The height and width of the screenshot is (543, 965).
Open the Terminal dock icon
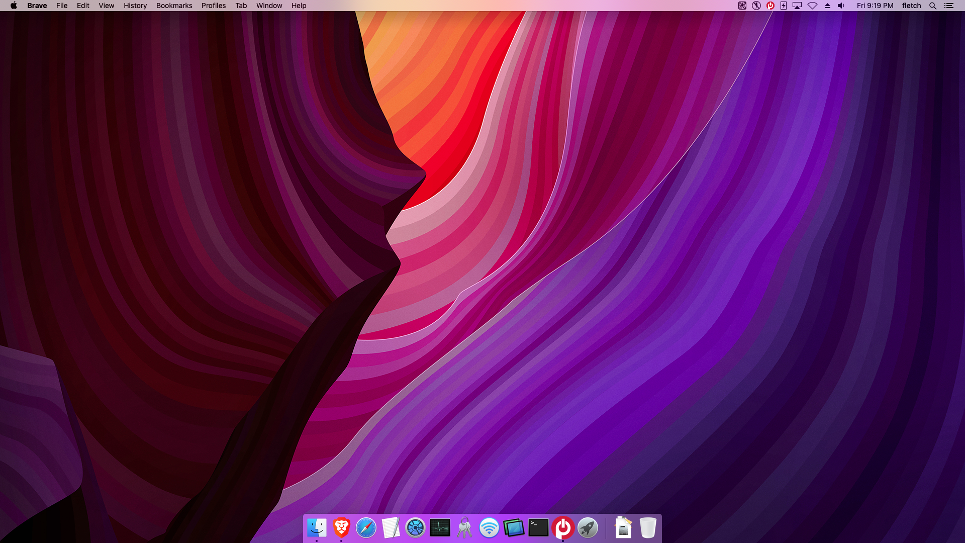[538, 527]
